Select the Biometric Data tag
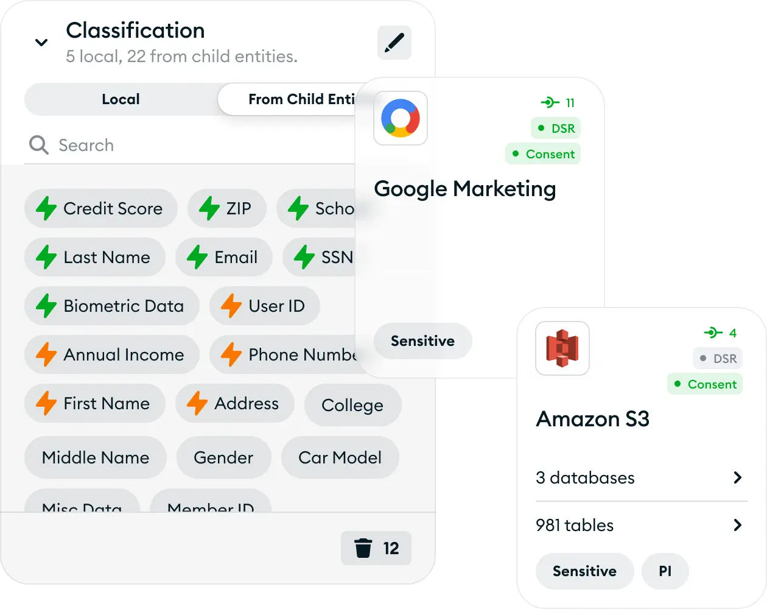767x609 pixels. coord(112,306)
